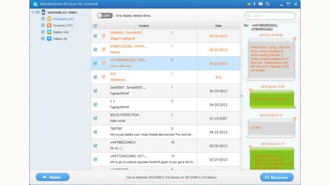This screenshot has width=330, height=185.
Task: Click the shopping cart icon in title bar
Action: (248, 4)
